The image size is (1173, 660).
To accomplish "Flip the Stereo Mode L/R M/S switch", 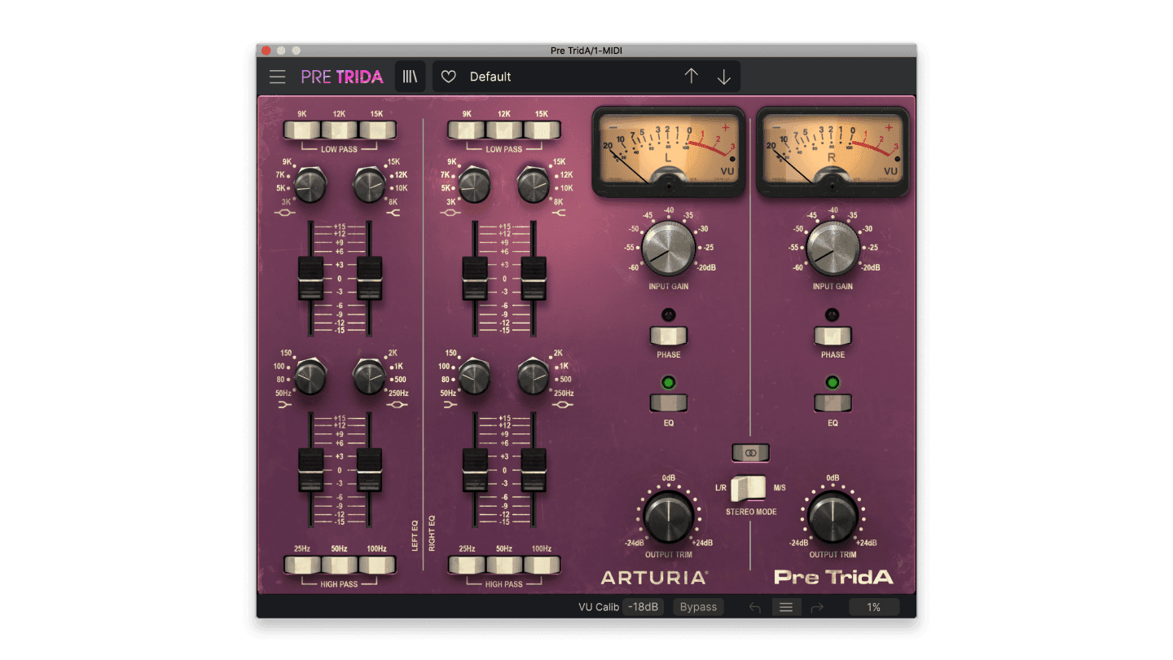I will pyautogui.click(x=749, y=488).
